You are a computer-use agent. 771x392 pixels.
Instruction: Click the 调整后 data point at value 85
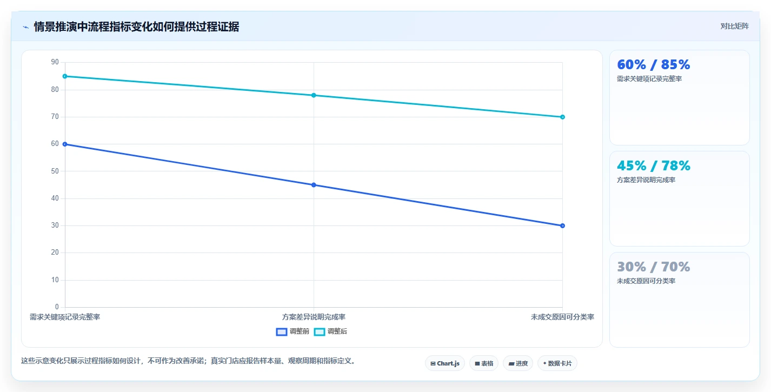point(65,76)
